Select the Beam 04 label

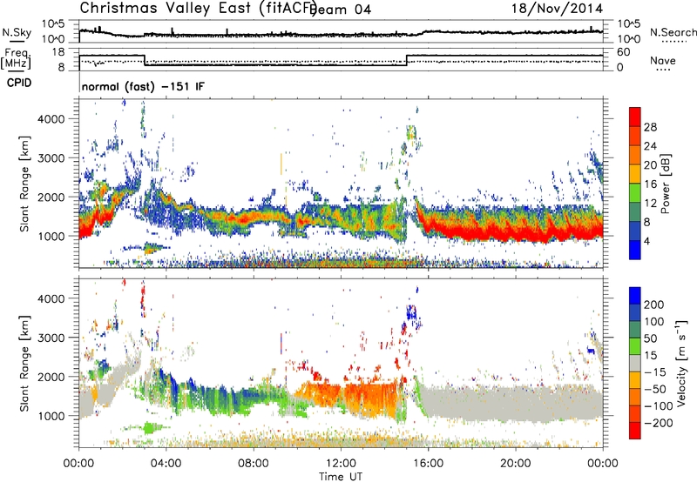[342, 10]
